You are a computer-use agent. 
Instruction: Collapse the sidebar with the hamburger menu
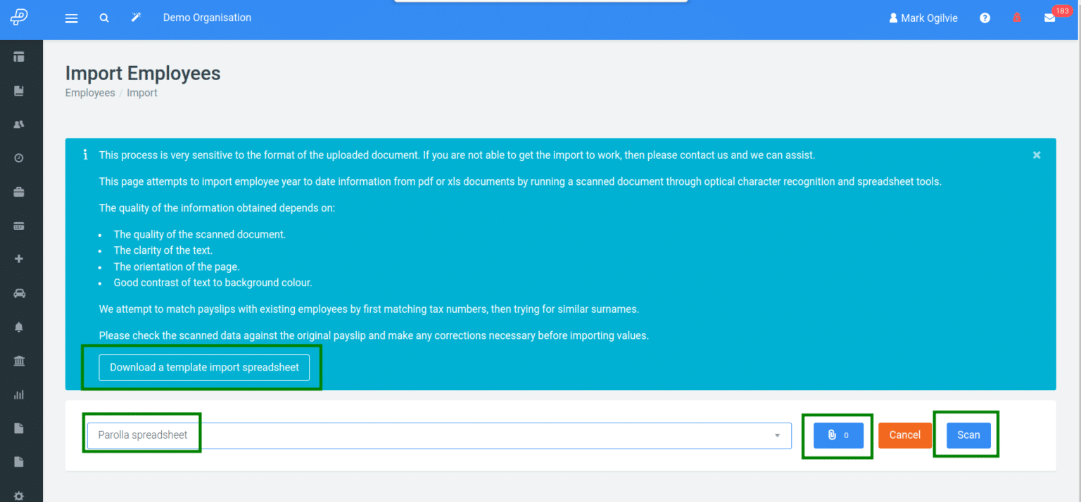(x=71, y=18)
